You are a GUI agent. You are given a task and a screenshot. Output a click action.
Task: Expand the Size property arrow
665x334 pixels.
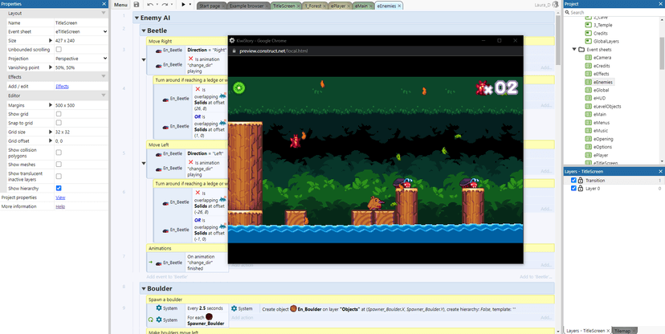coord(51,41)
